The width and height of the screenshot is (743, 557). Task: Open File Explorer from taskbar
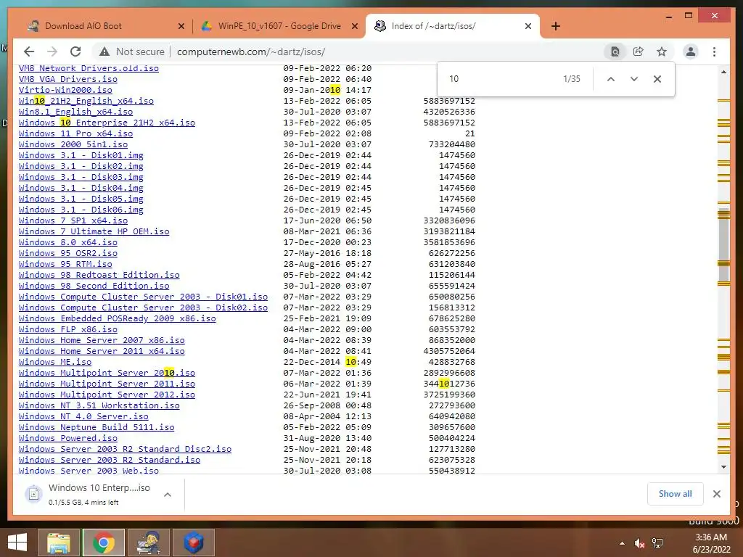click(58, 542)
